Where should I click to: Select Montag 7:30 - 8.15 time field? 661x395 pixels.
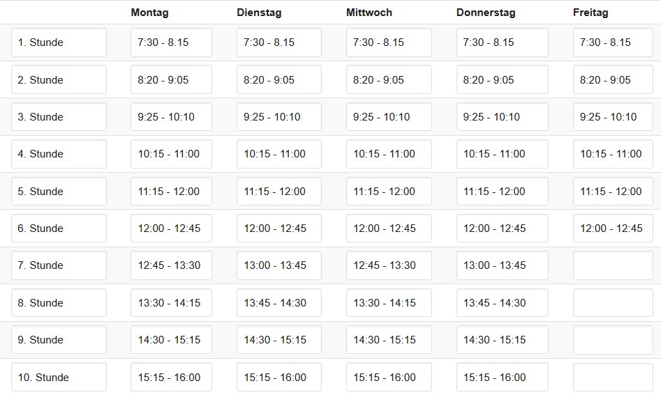(x=171, y=42)
